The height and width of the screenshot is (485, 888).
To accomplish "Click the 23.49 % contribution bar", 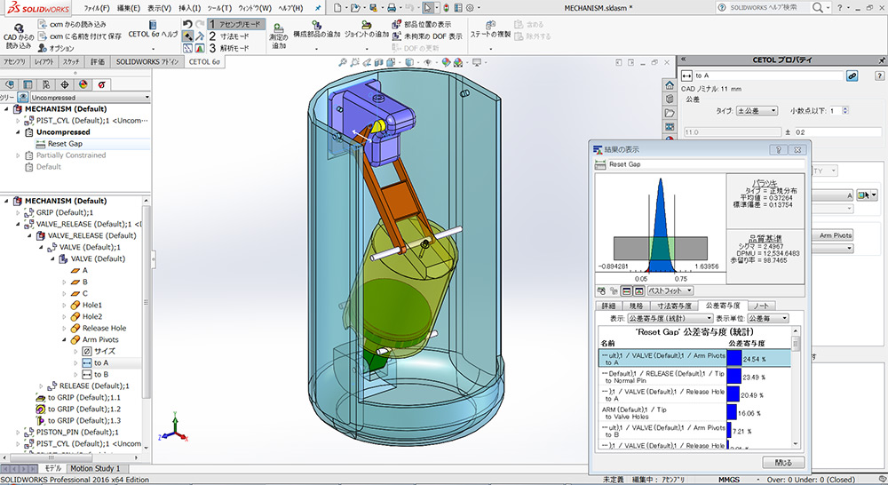I will pyautogui.click(x=734, y=377).
